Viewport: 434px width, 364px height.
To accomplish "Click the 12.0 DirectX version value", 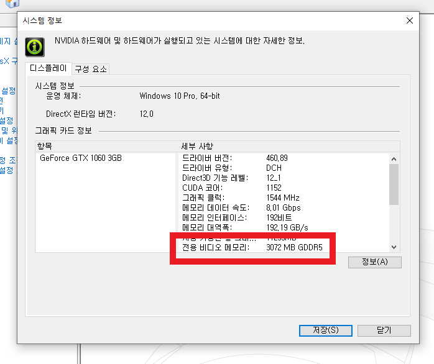I will 146,114.
